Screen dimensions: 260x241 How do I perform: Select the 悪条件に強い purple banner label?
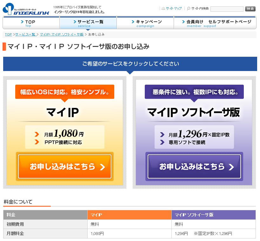coord(194,92)
